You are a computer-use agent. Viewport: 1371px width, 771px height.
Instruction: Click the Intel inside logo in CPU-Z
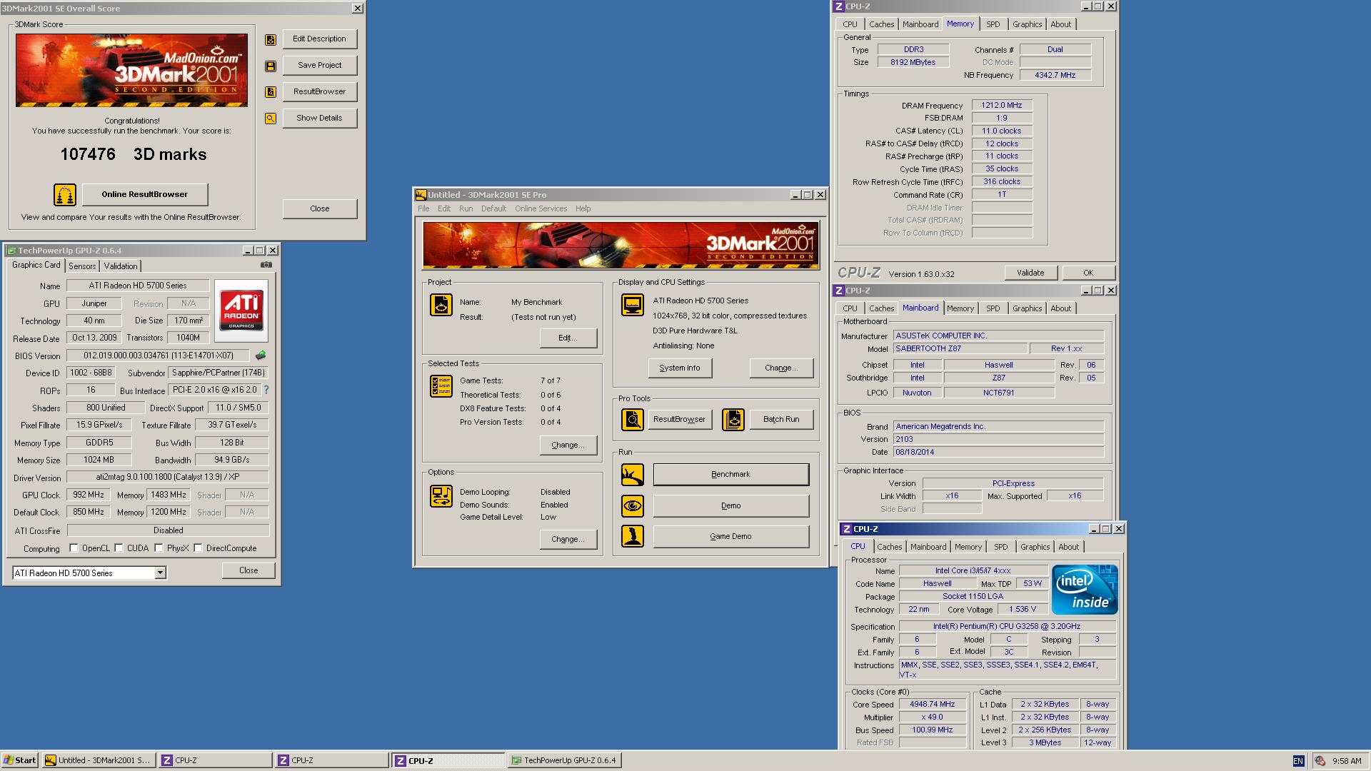[x=1086, y=590]
